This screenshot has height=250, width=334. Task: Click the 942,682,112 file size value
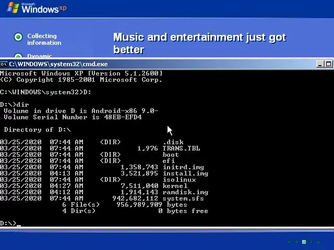click(x=135, y=198)
